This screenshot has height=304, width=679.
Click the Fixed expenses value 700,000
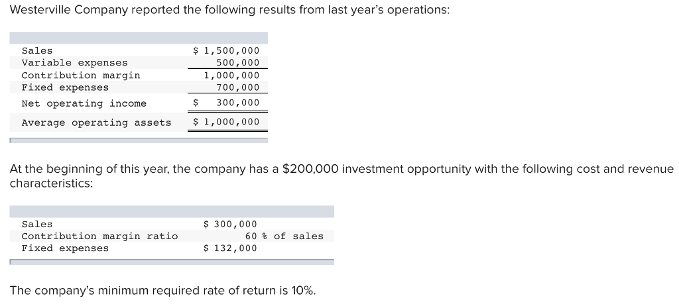238,87
